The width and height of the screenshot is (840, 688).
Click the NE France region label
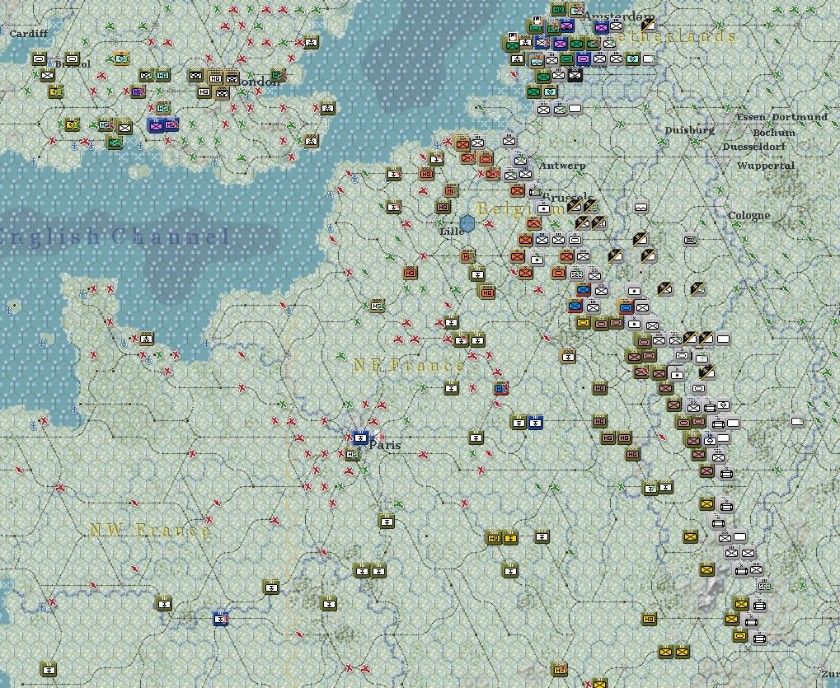pos(408,366)
